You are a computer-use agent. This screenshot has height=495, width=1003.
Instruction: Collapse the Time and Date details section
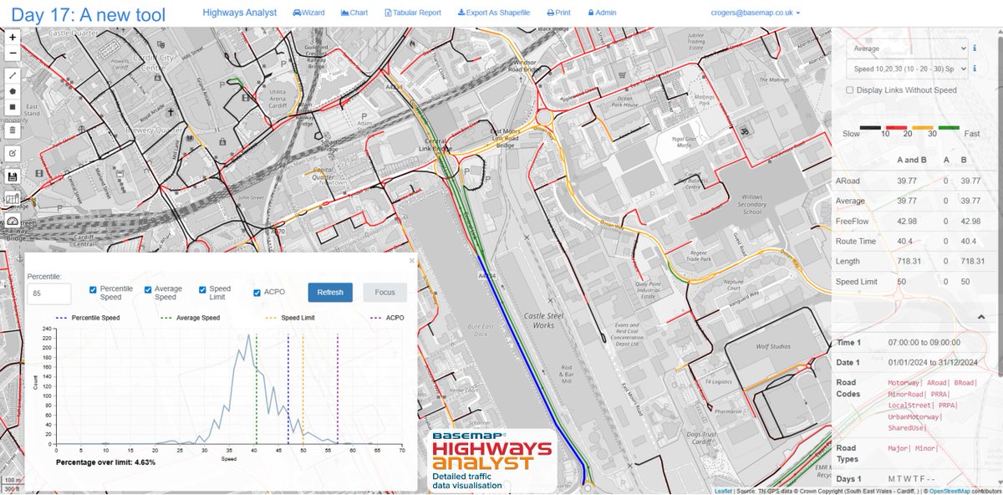[981, 317]
